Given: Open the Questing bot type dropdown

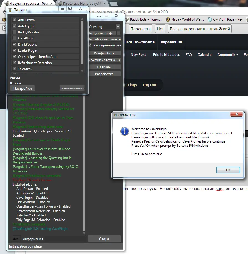Looking at the screenshot, I should pyautogui.click(x=118, y=27).
